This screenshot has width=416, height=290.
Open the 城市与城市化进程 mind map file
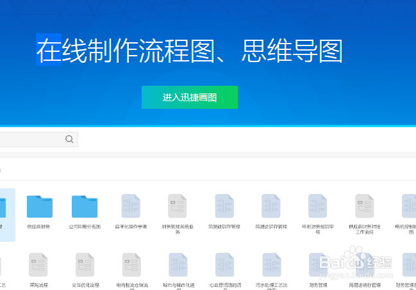click(179, 271)
